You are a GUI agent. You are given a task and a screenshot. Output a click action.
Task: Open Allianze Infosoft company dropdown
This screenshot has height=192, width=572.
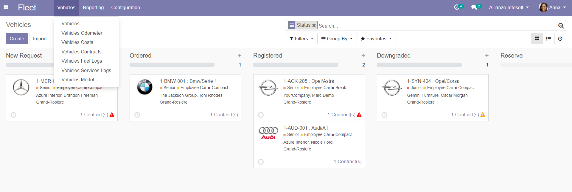click(x=509, y=7)
